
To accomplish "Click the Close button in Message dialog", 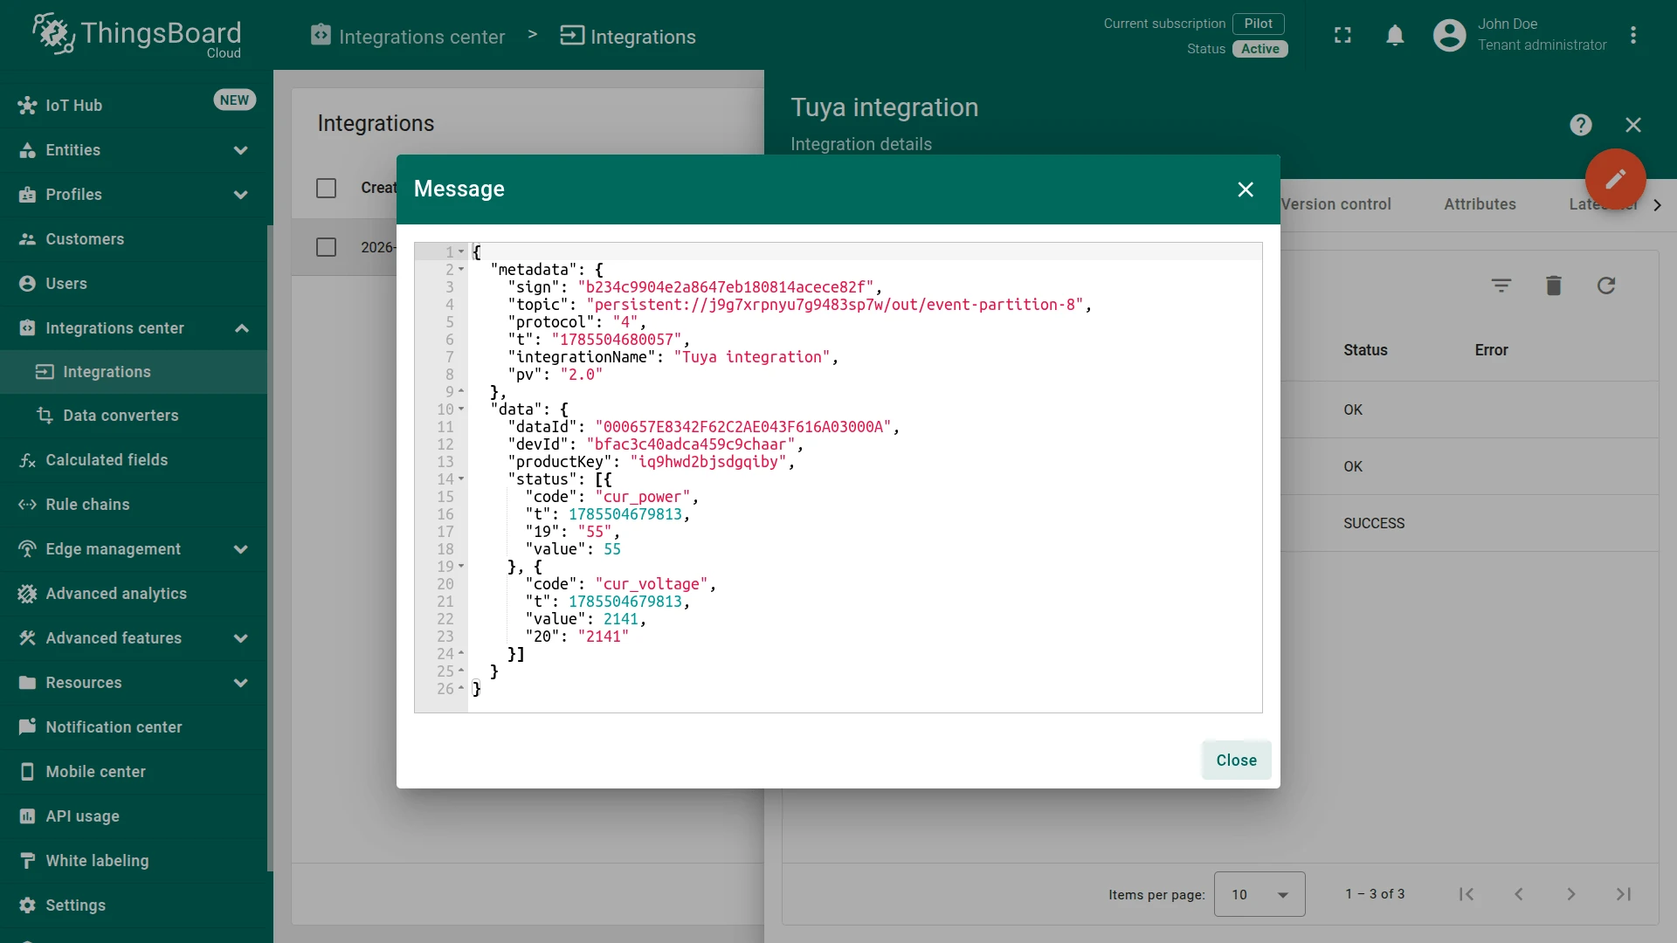I will (1236, 760).
